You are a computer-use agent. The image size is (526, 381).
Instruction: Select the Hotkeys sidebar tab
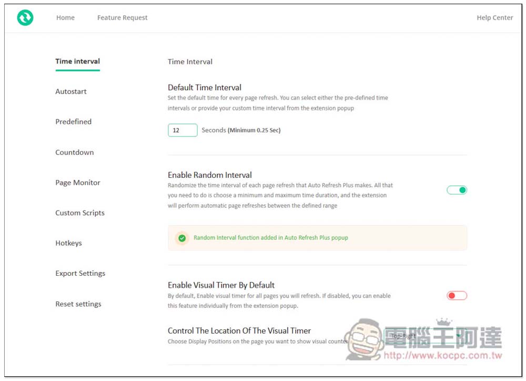point(68,243)
